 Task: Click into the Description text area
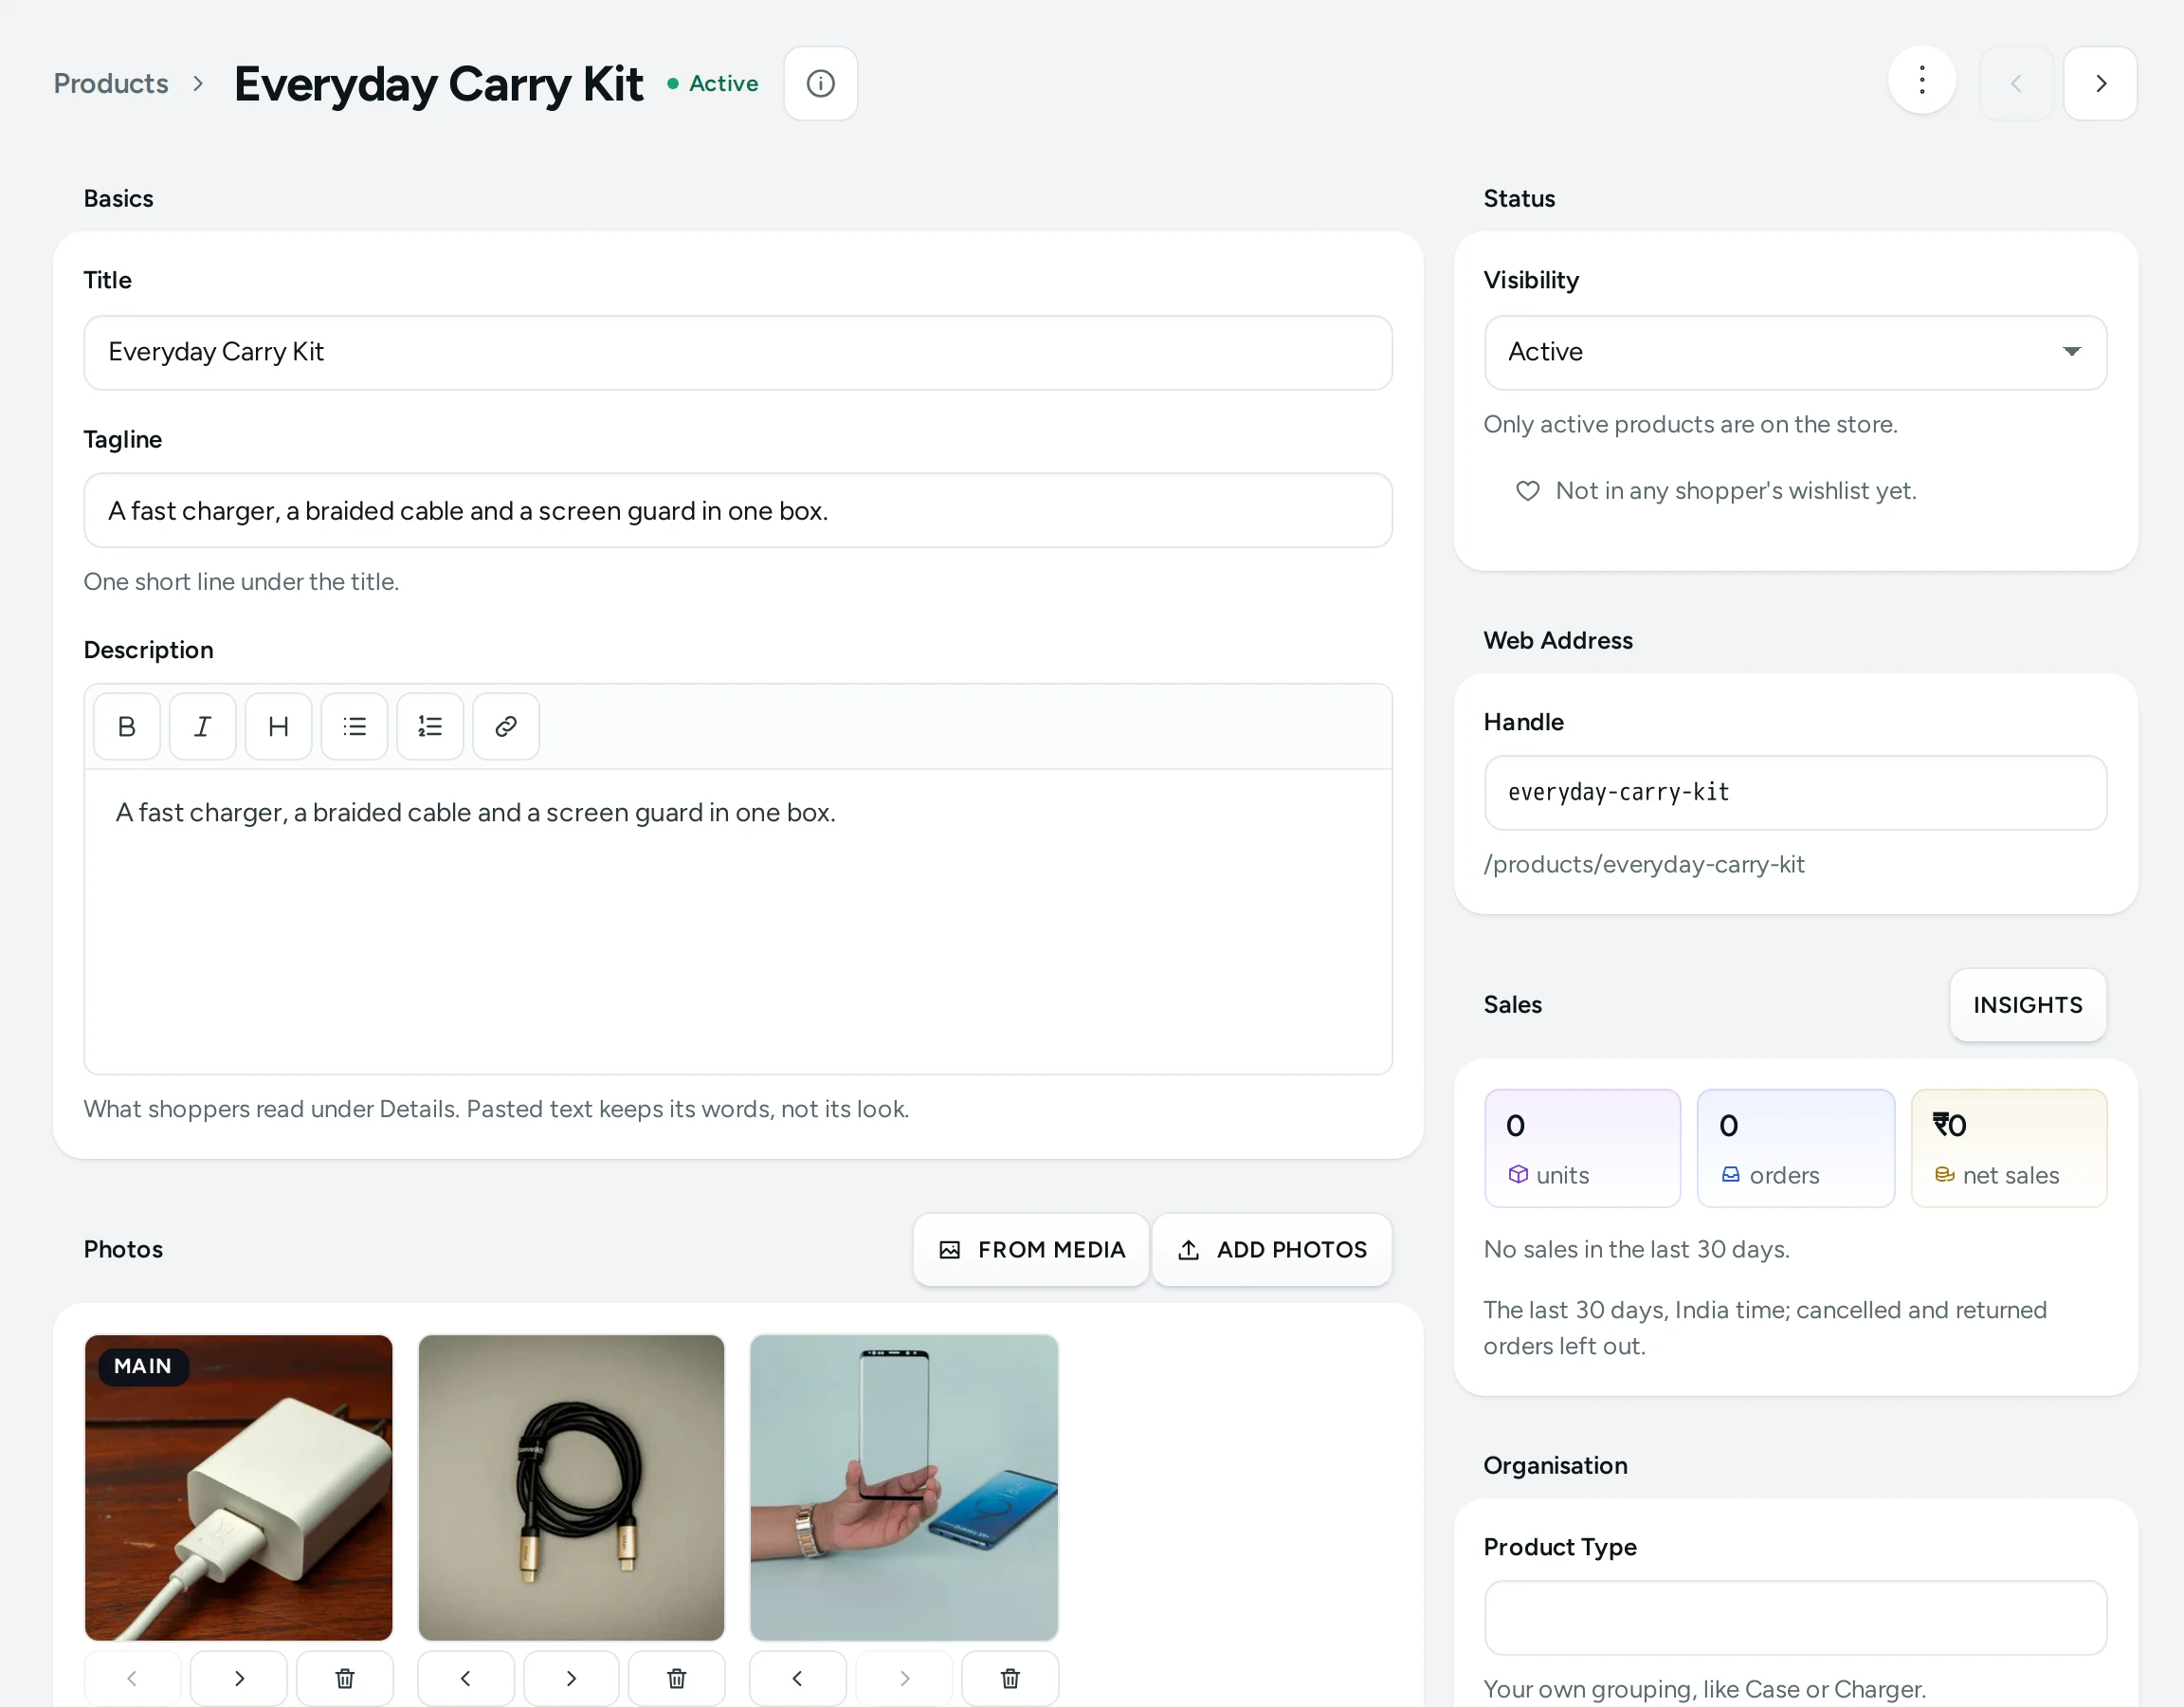pos(738,921)
